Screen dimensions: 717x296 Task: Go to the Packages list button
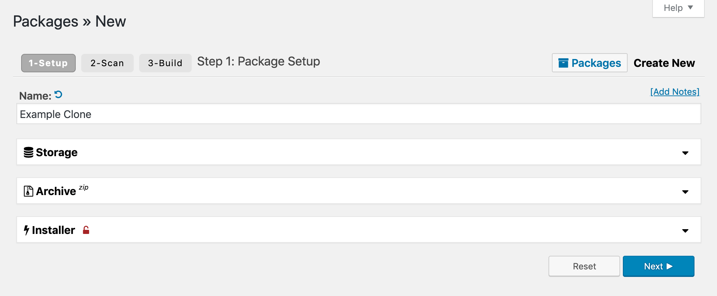590,63
